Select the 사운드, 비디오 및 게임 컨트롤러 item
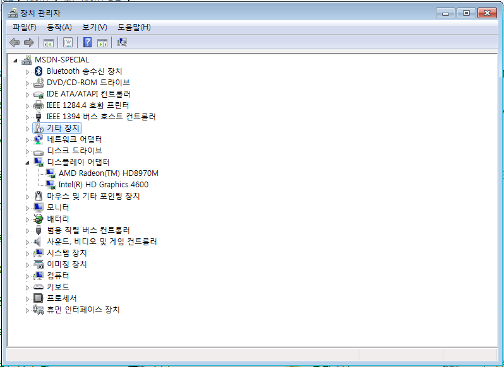504x367 pixels. point(102,242)
